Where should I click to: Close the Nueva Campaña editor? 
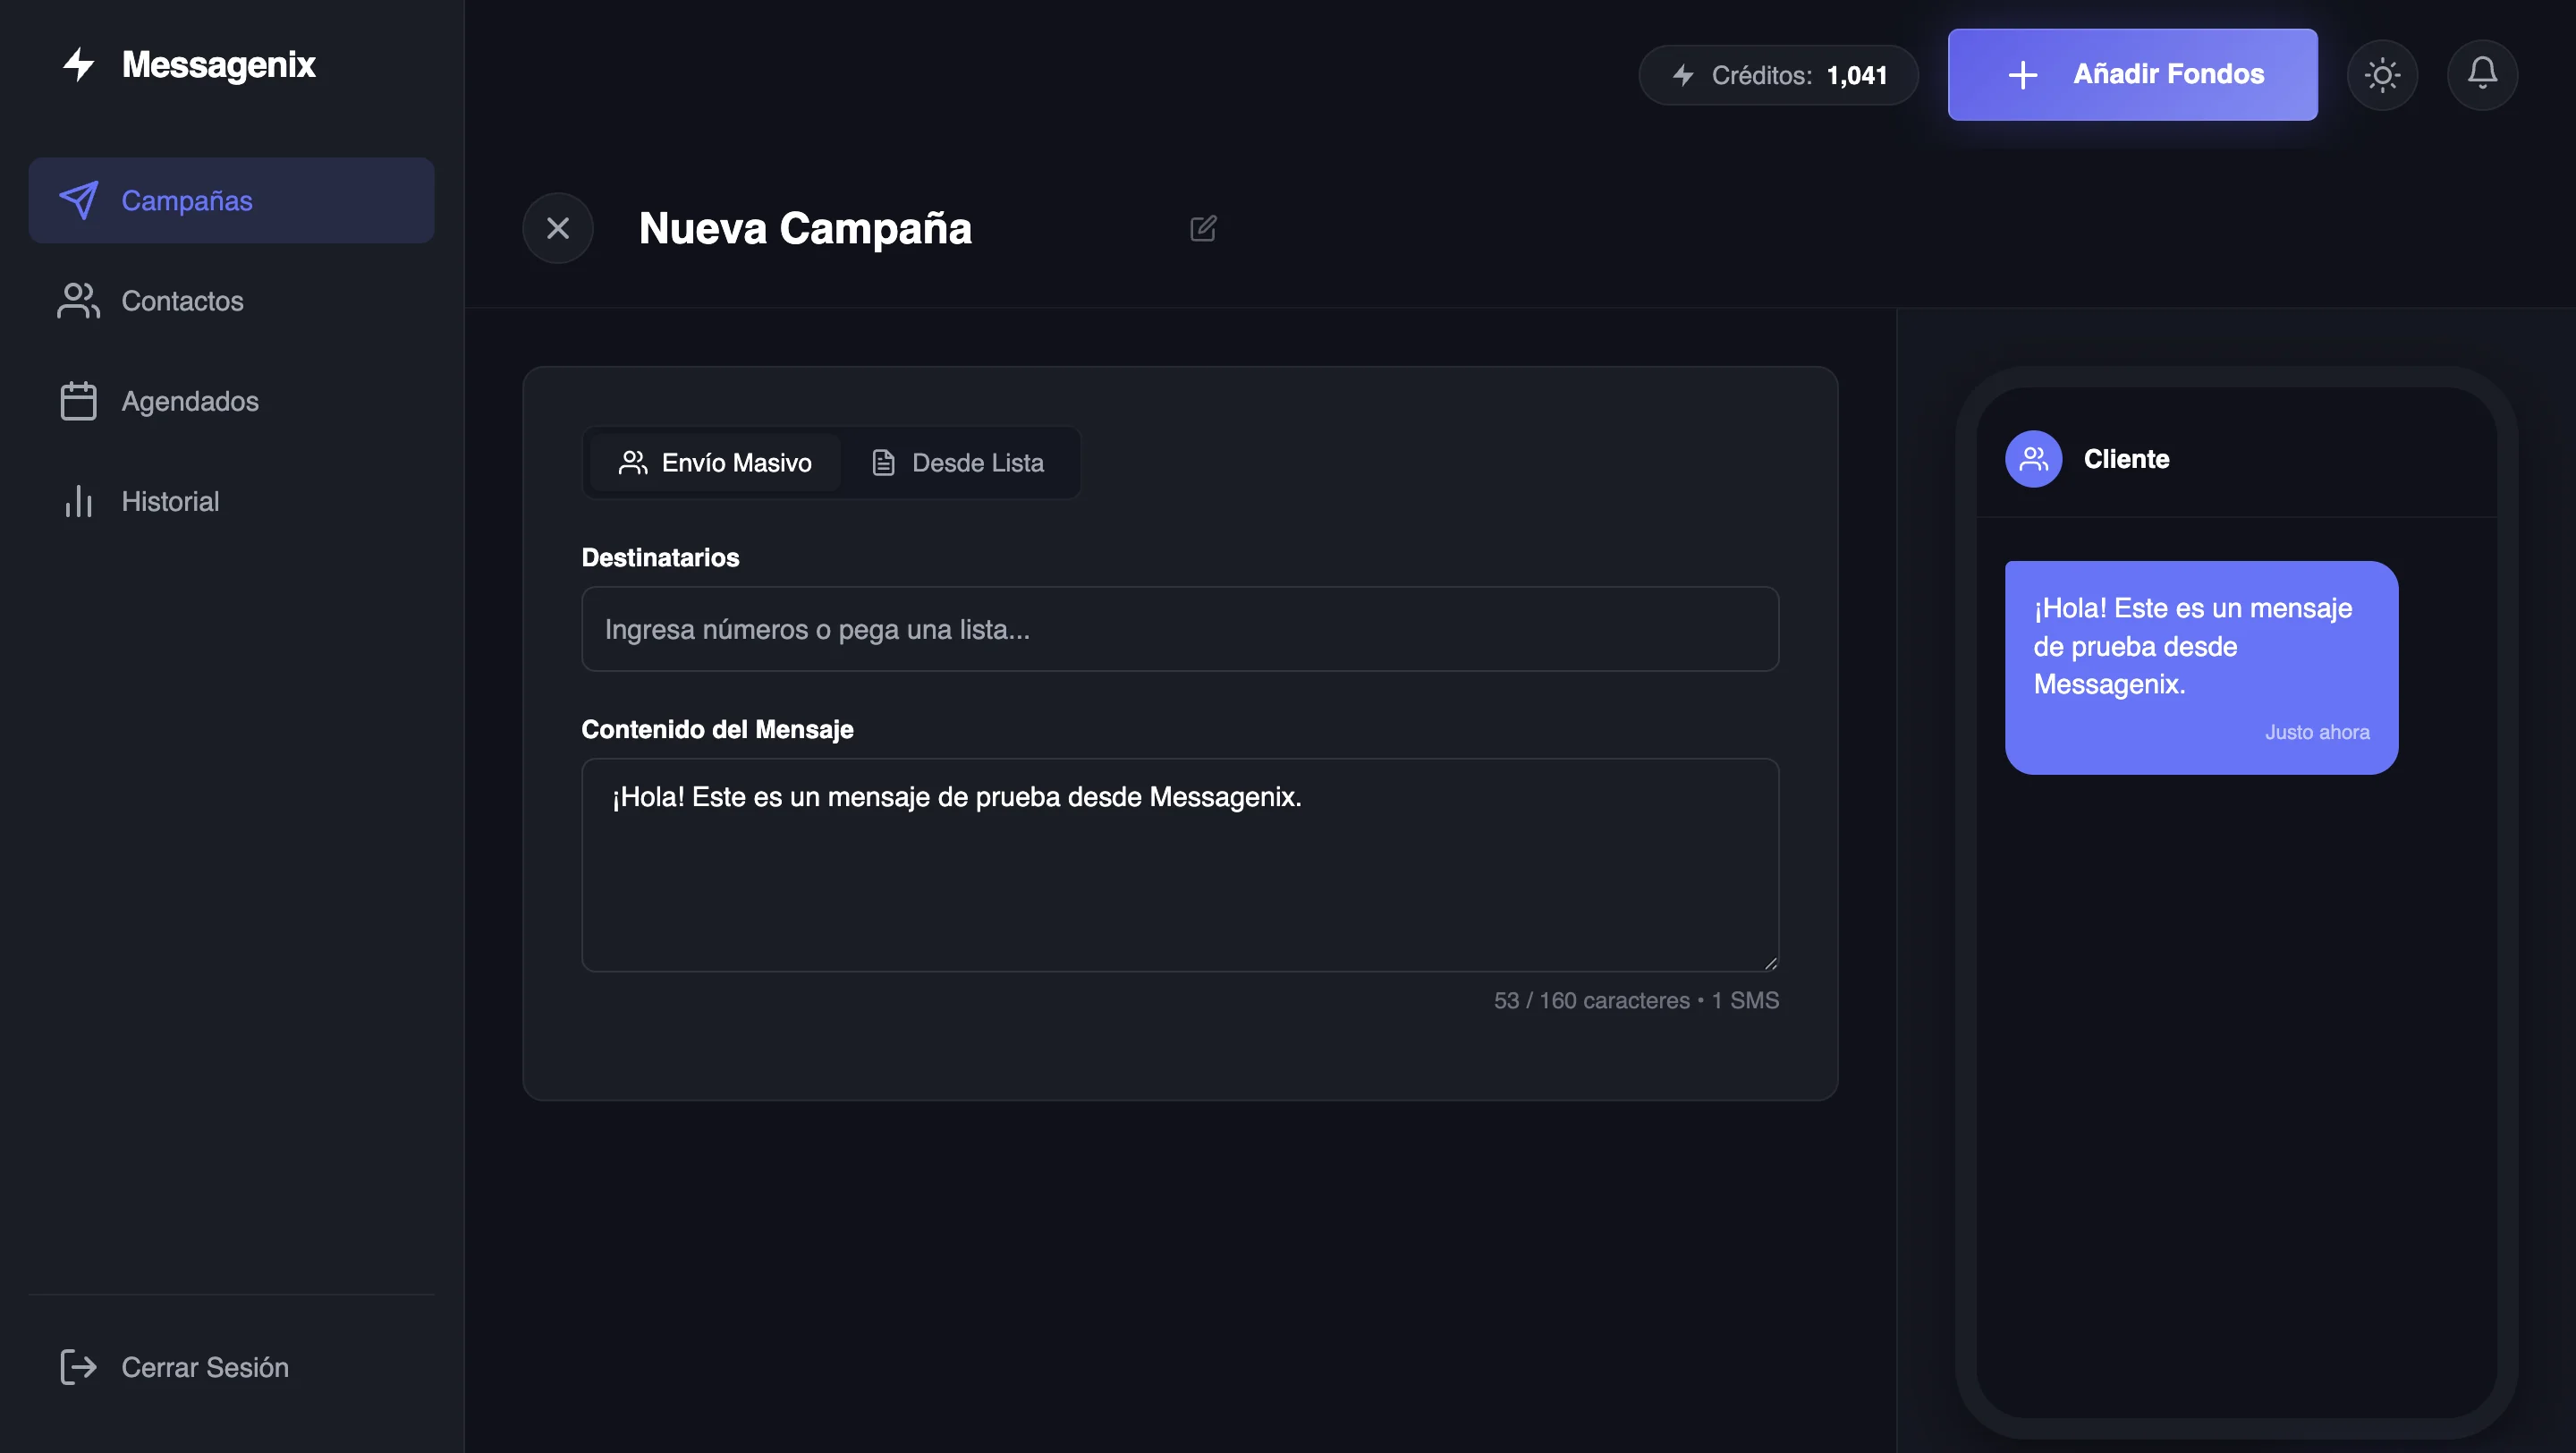coord(558,228)
